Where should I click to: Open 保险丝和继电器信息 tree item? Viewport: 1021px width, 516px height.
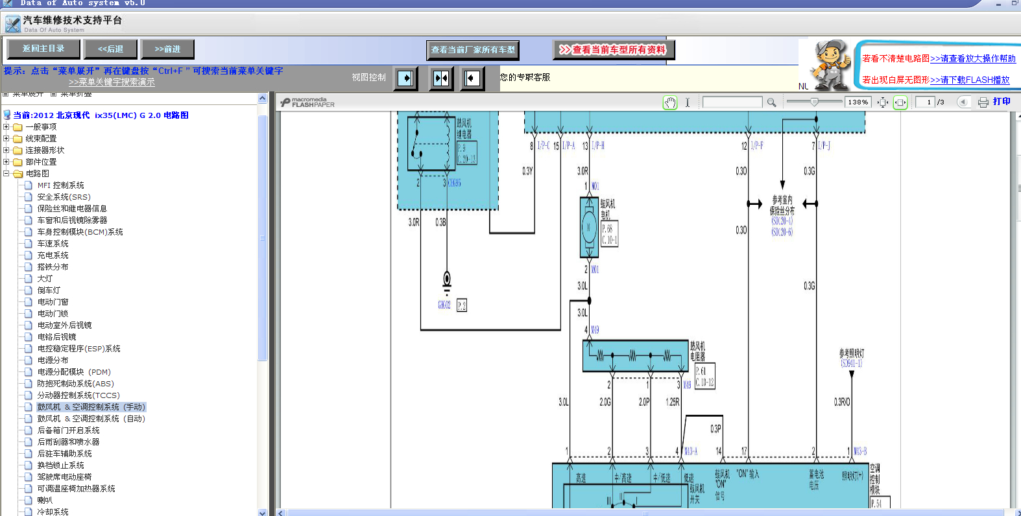tap(72, 209)
